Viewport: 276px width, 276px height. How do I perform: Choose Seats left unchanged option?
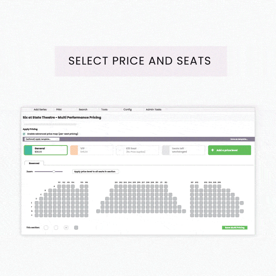(183, 150)
